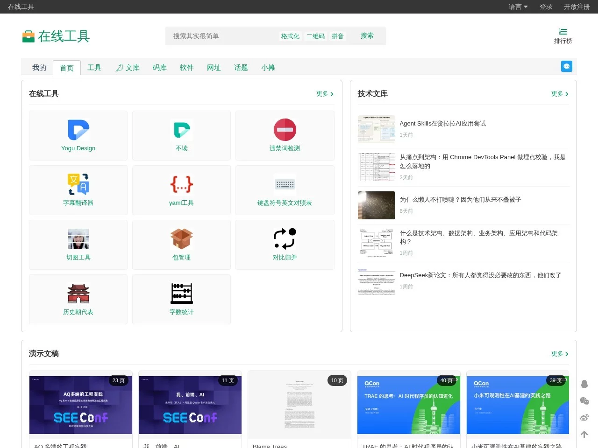This screenshot has width=598, height=448.
Task: Launch the 包管理 tool
Action: 181,245
